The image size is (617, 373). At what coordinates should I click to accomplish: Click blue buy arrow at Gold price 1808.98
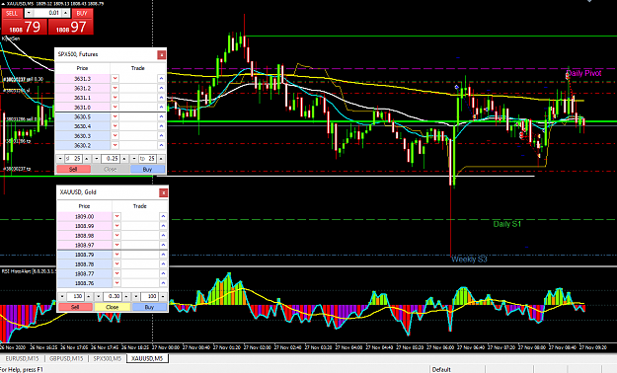[163, 235]
